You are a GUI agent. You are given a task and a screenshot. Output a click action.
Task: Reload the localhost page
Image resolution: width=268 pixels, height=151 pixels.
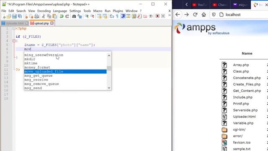pos(195,15)
